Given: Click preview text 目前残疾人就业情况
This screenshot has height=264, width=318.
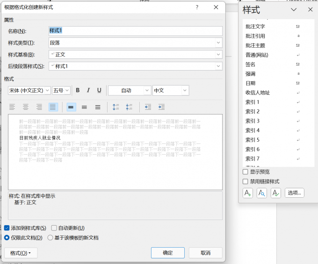Looking at the screenshot, I should click(x=40, y=138).
